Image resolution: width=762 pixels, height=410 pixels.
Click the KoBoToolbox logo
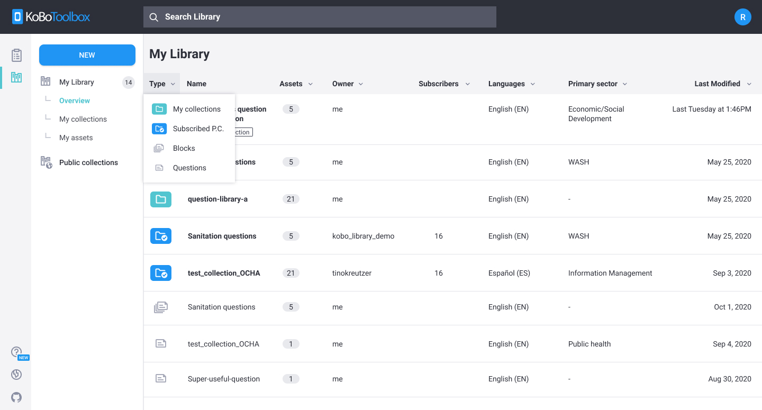[x=50, y=16]
